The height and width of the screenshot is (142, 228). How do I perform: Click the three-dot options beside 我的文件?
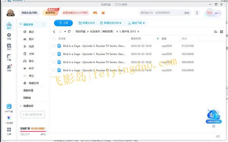[43, 25]
